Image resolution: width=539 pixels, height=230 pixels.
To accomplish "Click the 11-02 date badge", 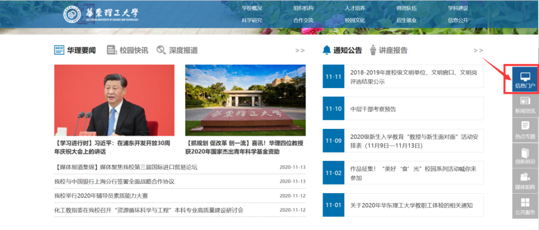I will click(333, 173).
